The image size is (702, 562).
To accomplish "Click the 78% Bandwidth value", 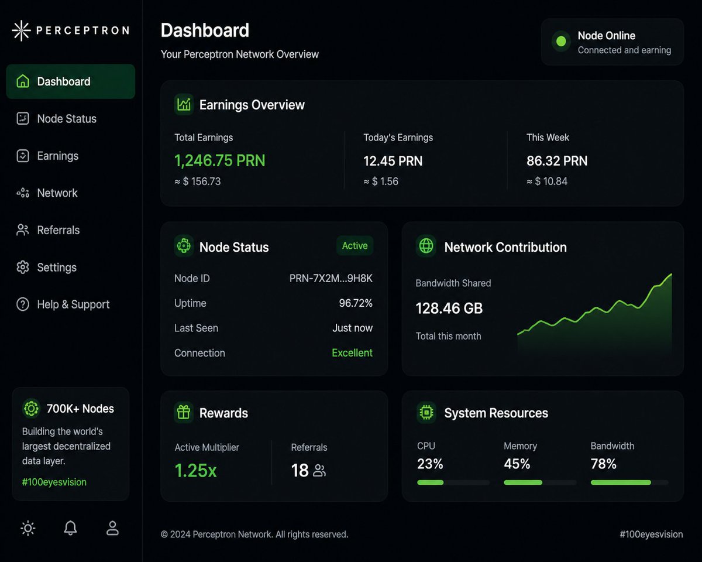I will 604,464.
